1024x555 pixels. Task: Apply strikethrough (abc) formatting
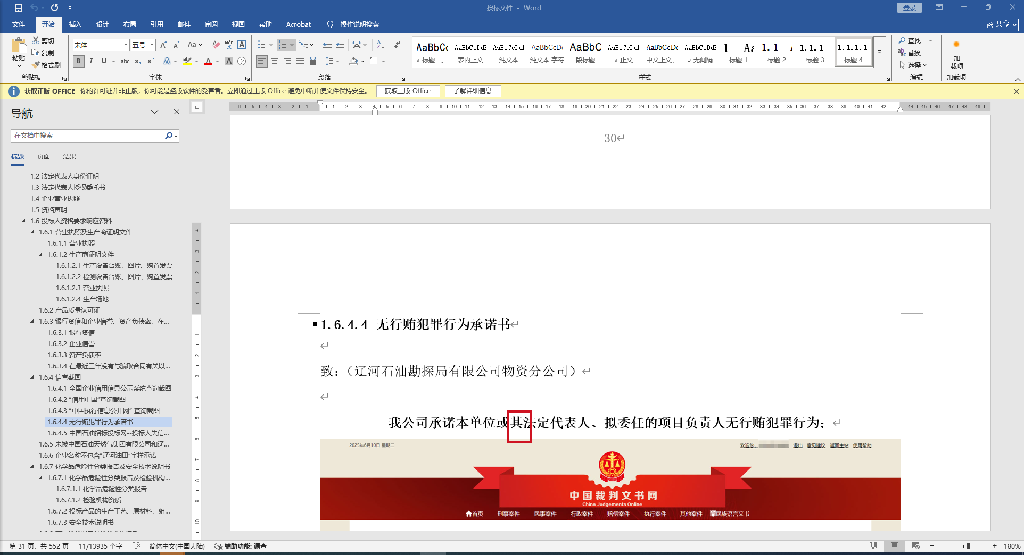tap(125, 61)
